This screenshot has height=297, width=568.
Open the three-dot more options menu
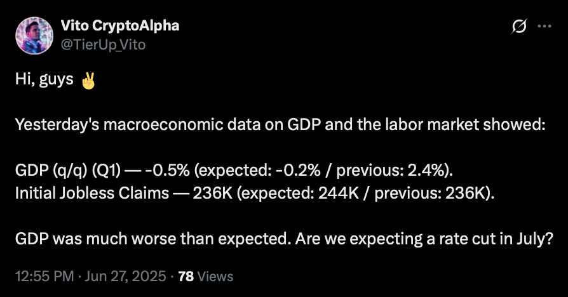click(x=544, y=26)
